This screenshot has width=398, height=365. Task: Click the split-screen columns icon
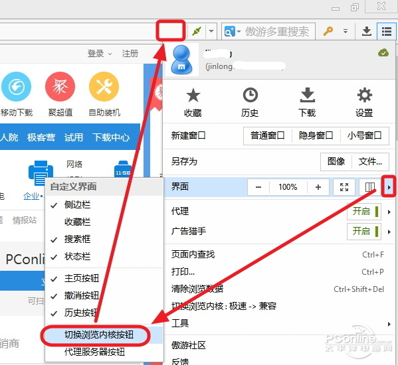tap(370, 187)
